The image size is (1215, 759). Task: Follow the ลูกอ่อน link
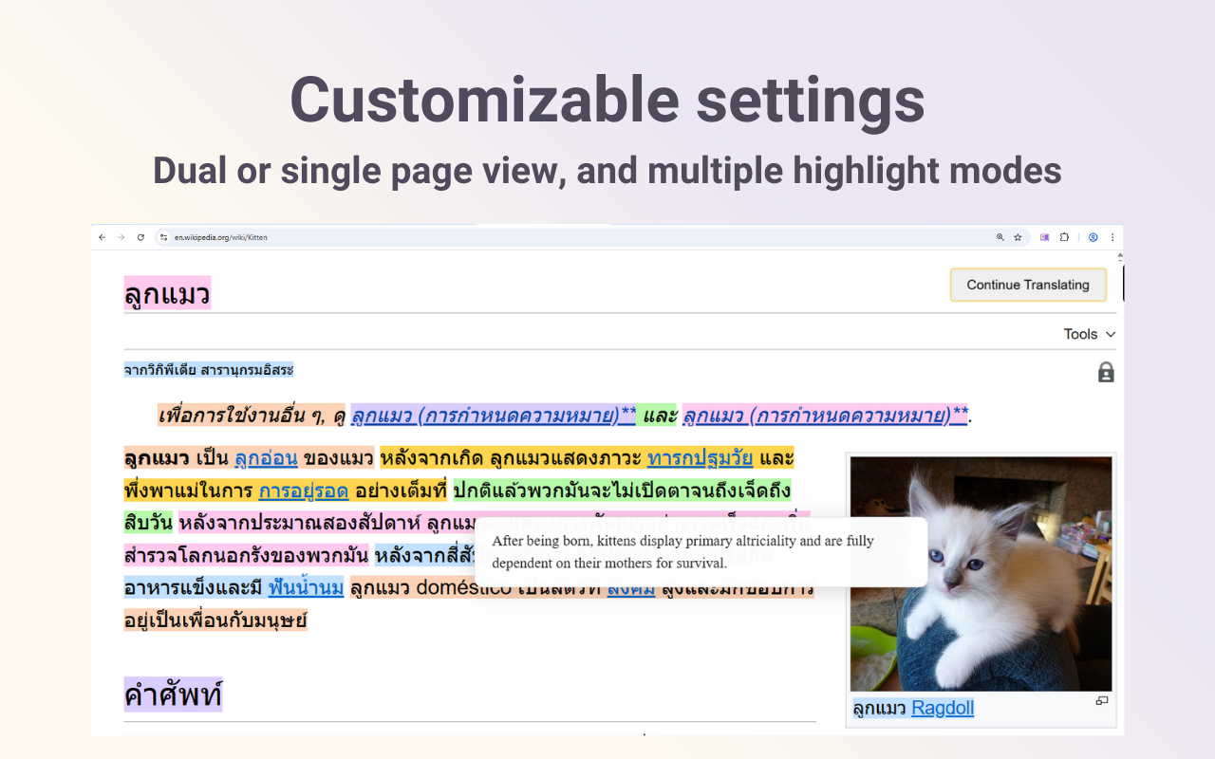(266, 459)
